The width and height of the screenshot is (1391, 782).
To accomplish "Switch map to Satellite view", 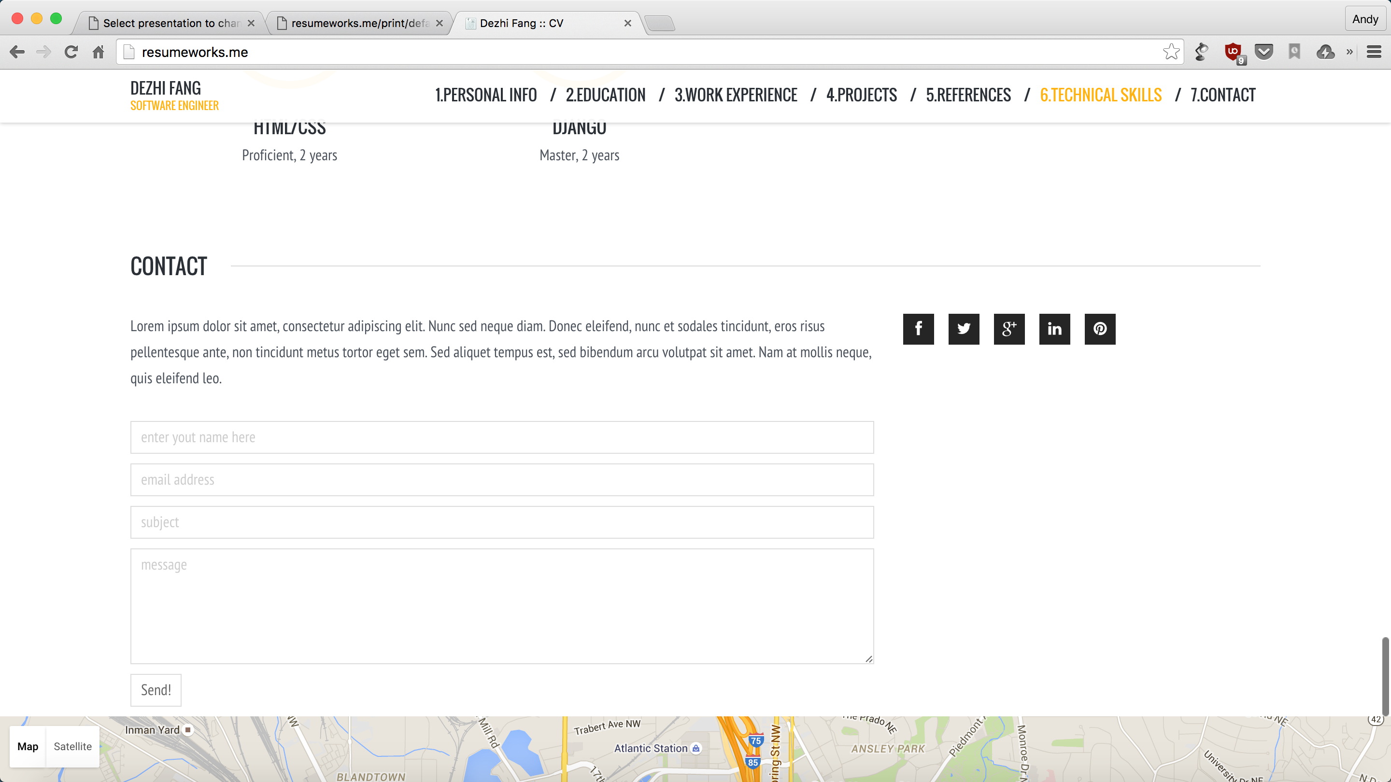I will pyautogui.click(x=72, y=746).
